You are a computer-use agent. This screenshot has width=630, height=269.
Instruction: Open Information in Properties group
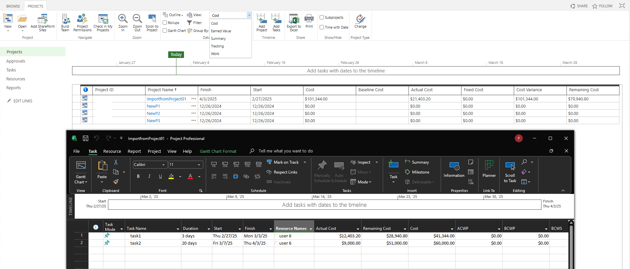454,170
